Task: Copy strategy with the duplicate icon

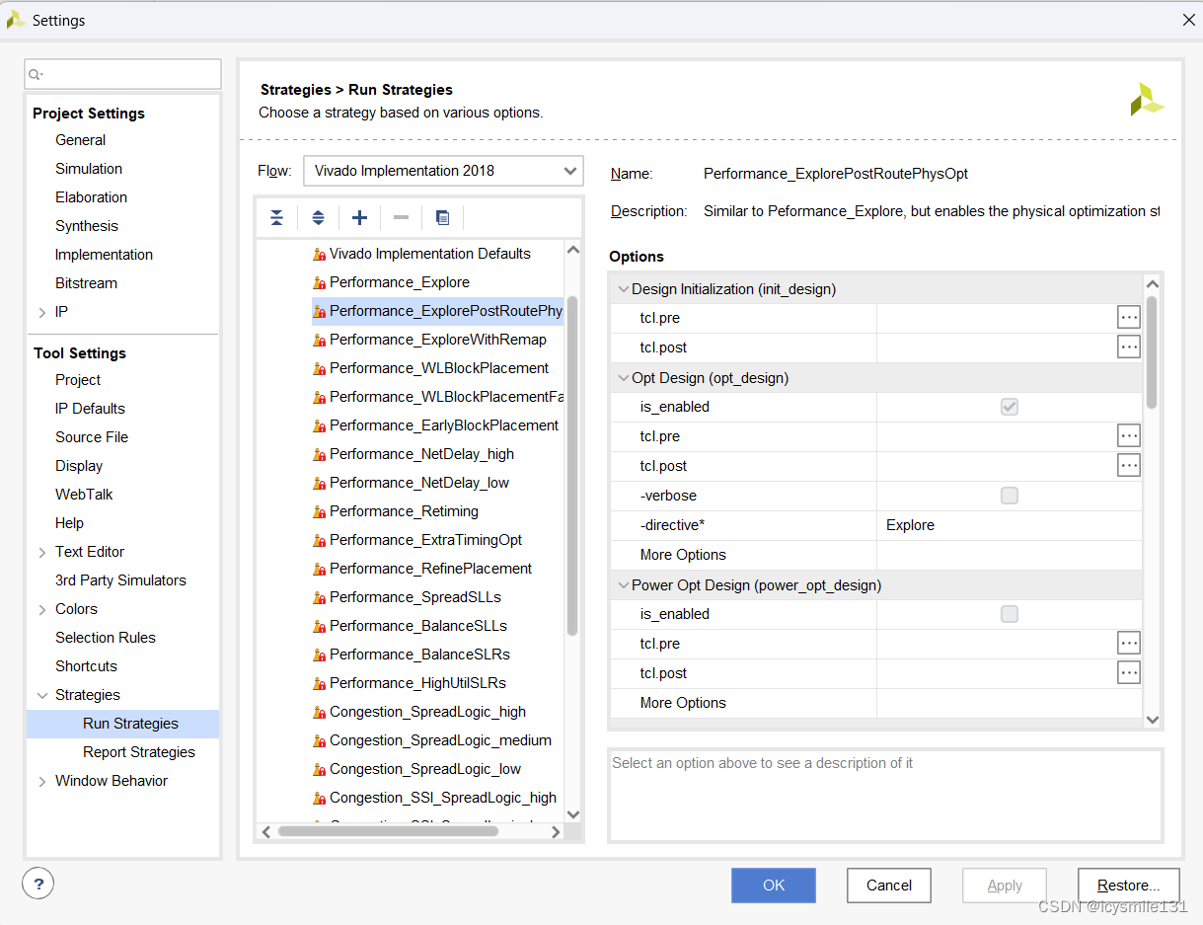Action: pos(442,218)
